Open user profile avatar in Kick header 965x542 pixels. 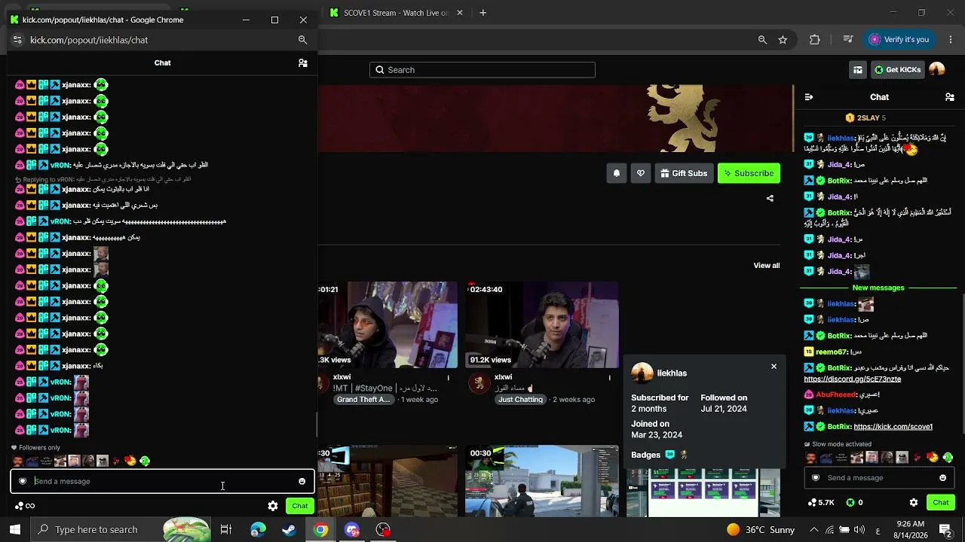(937, 70)
